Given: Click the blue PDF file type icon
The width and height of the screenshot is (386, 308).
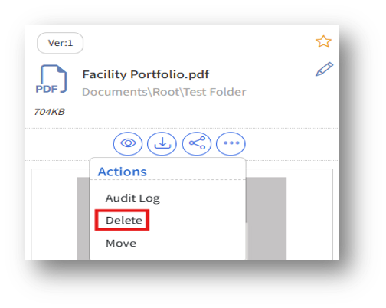Looking at the screenshot, I should [51, 79].
